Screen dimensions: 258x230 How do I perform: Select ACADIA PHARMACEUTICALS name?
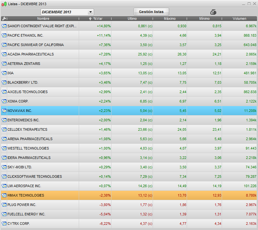[x=30, y=54]
